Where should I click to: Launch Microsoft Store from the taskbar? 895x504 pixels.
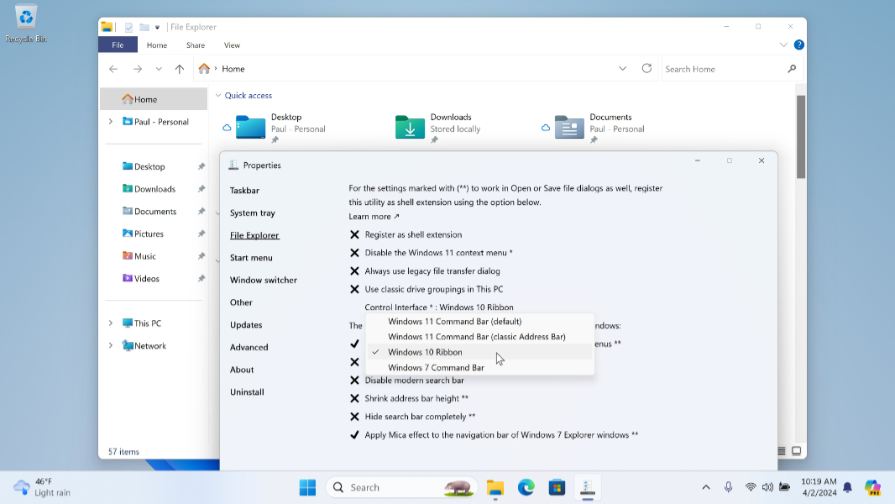click(556, 487)
